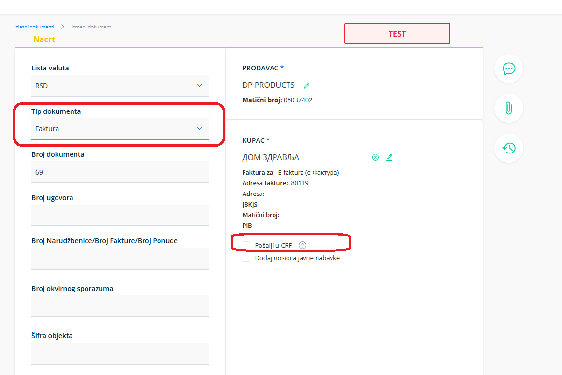Enable the Pošalji u CRF checkbox

(246, 245)
